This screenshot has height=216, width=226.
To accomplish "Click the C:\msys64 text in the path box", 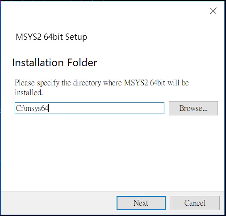I will (32, 108).
